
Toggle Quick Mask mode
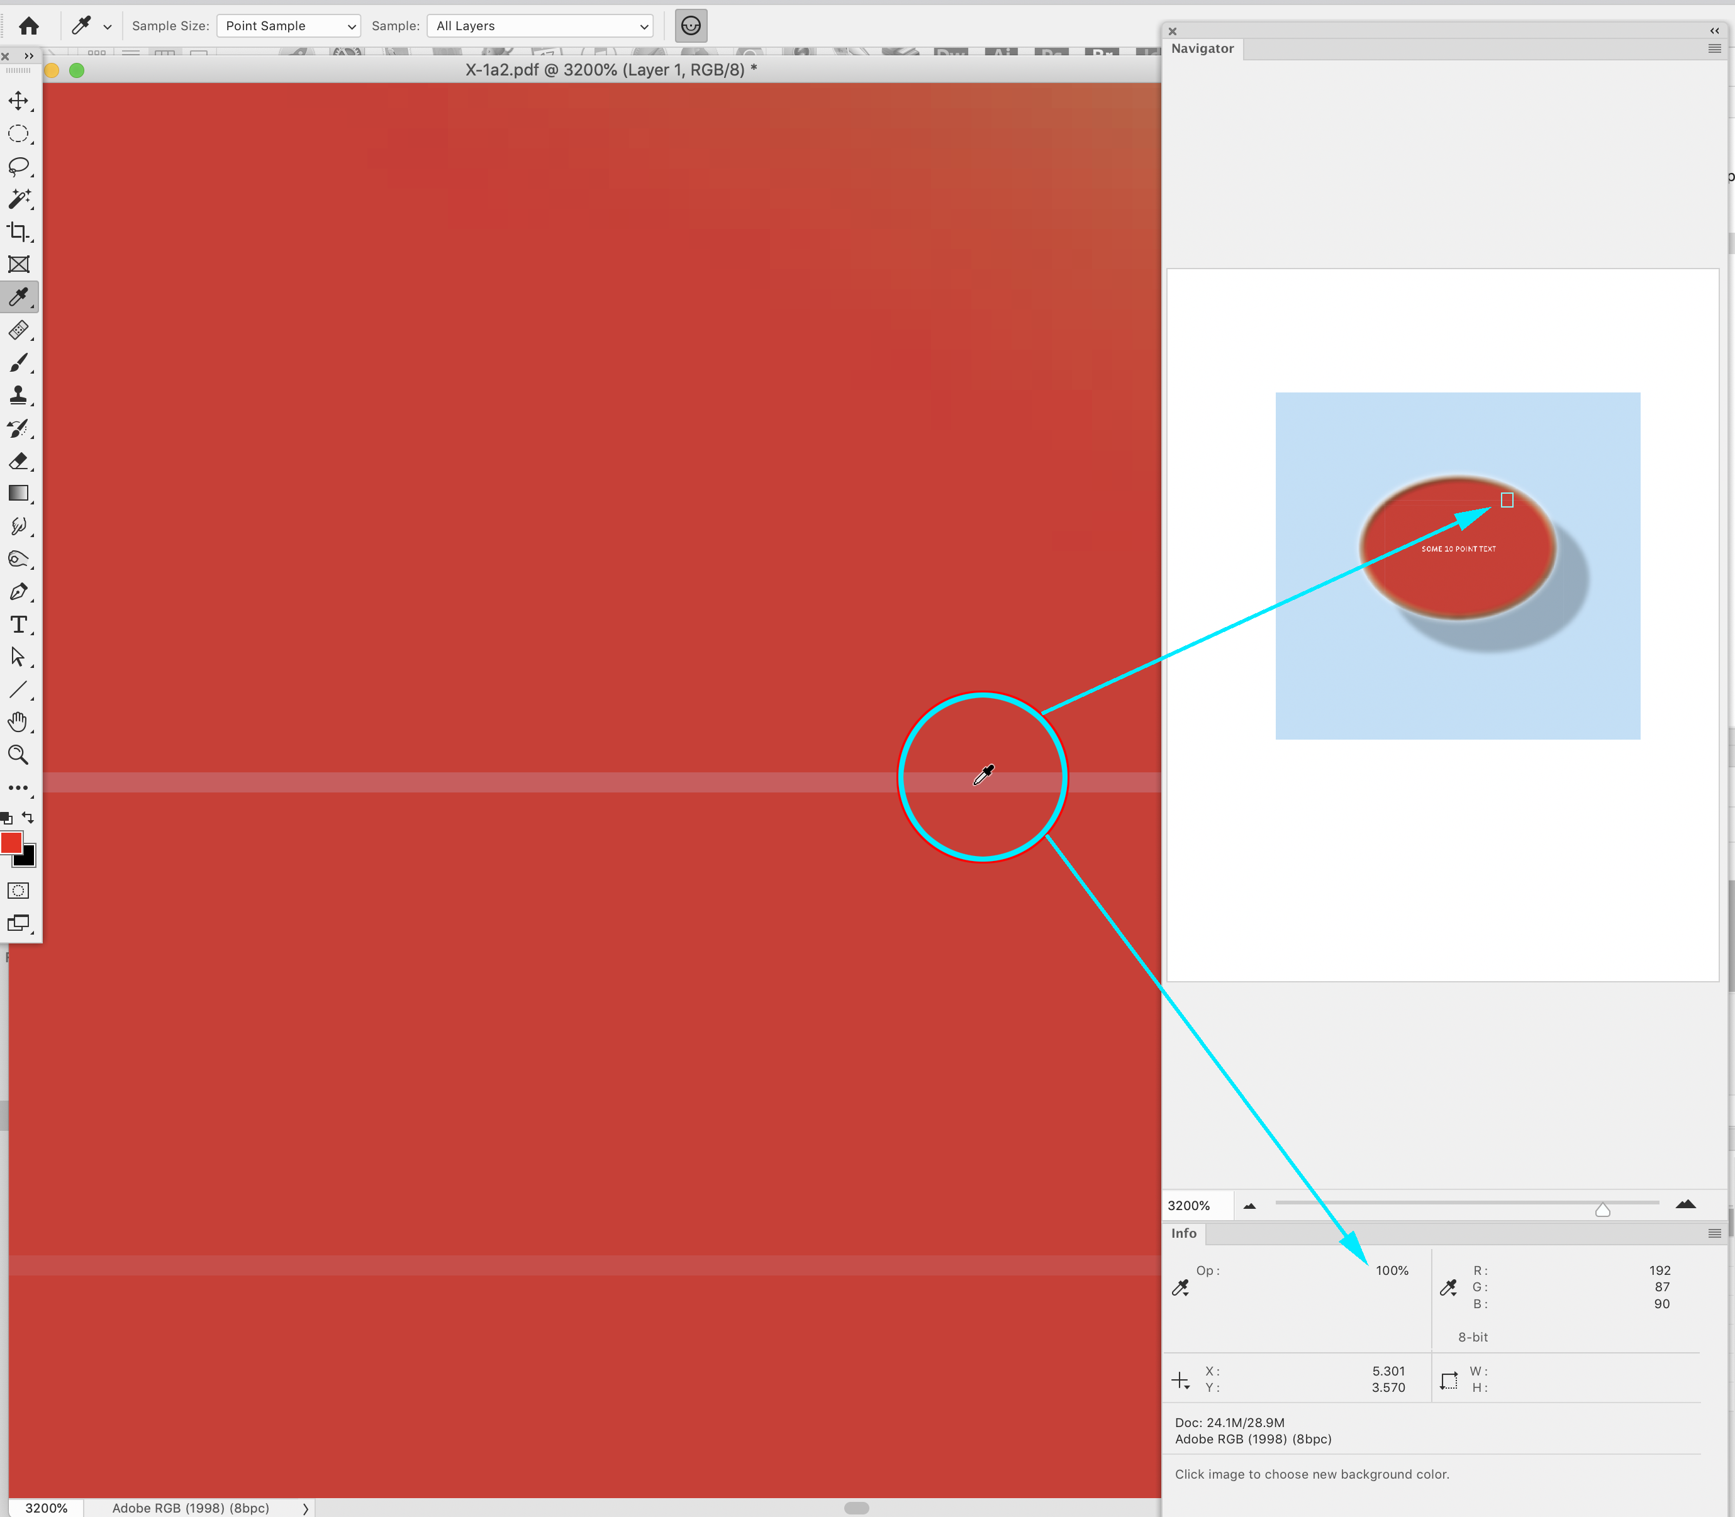pos(18,891)
